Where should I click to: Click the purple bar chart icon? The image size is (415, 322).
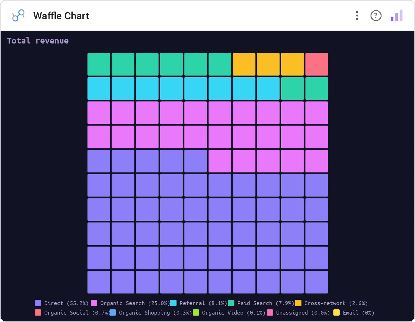(397, 15)
